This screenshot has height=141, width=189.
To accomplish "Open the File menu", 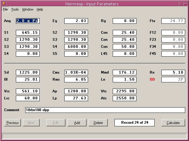I will click(x=5, y=9).
